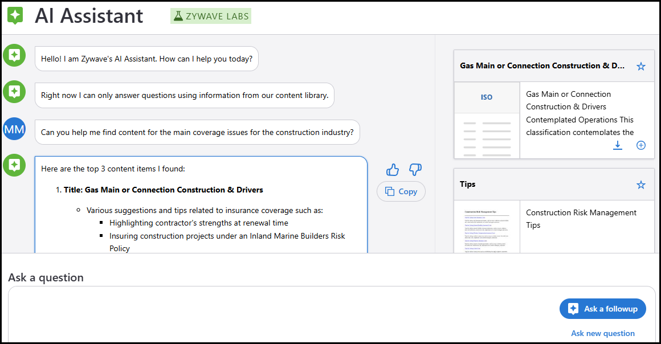This screenshot has height=344, width=661.
Task: Open the ISO document thumbnail
Action: coord(487,120)
